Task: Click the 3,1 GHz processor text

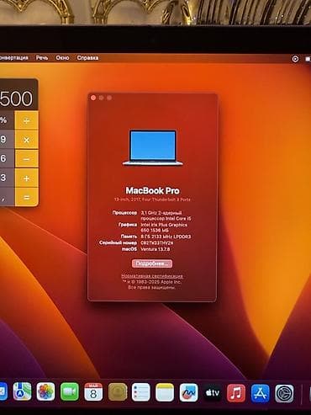Action: [166, 215]
